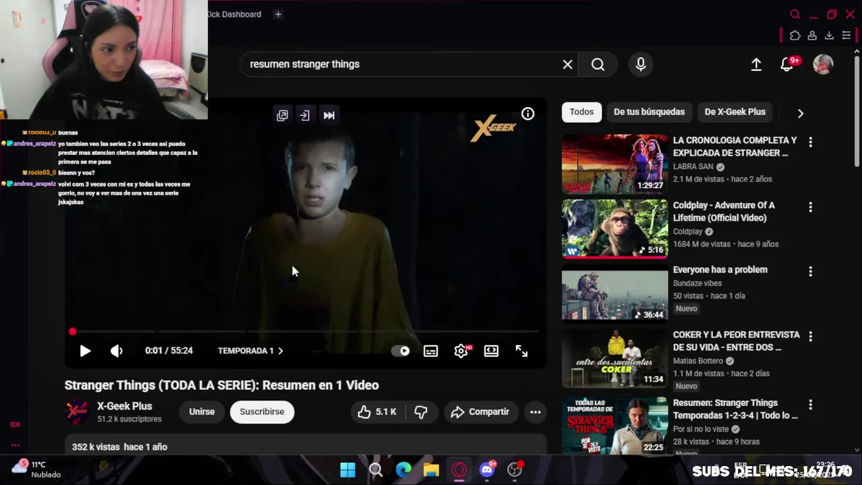Open options menu for Coldplay video

click(810, 207)
